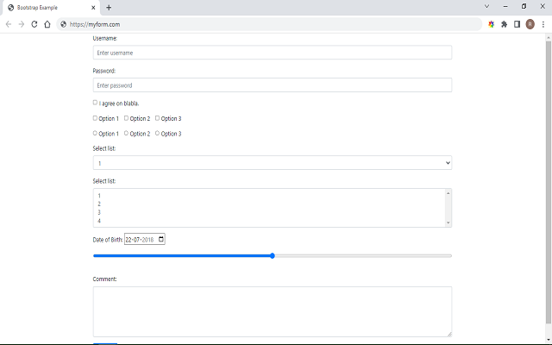The width and height of the screenshot is (552, 345).
Task: Open the Extensions puzzle piece icon
Action: pyautogui.click(x=504, y=24)
